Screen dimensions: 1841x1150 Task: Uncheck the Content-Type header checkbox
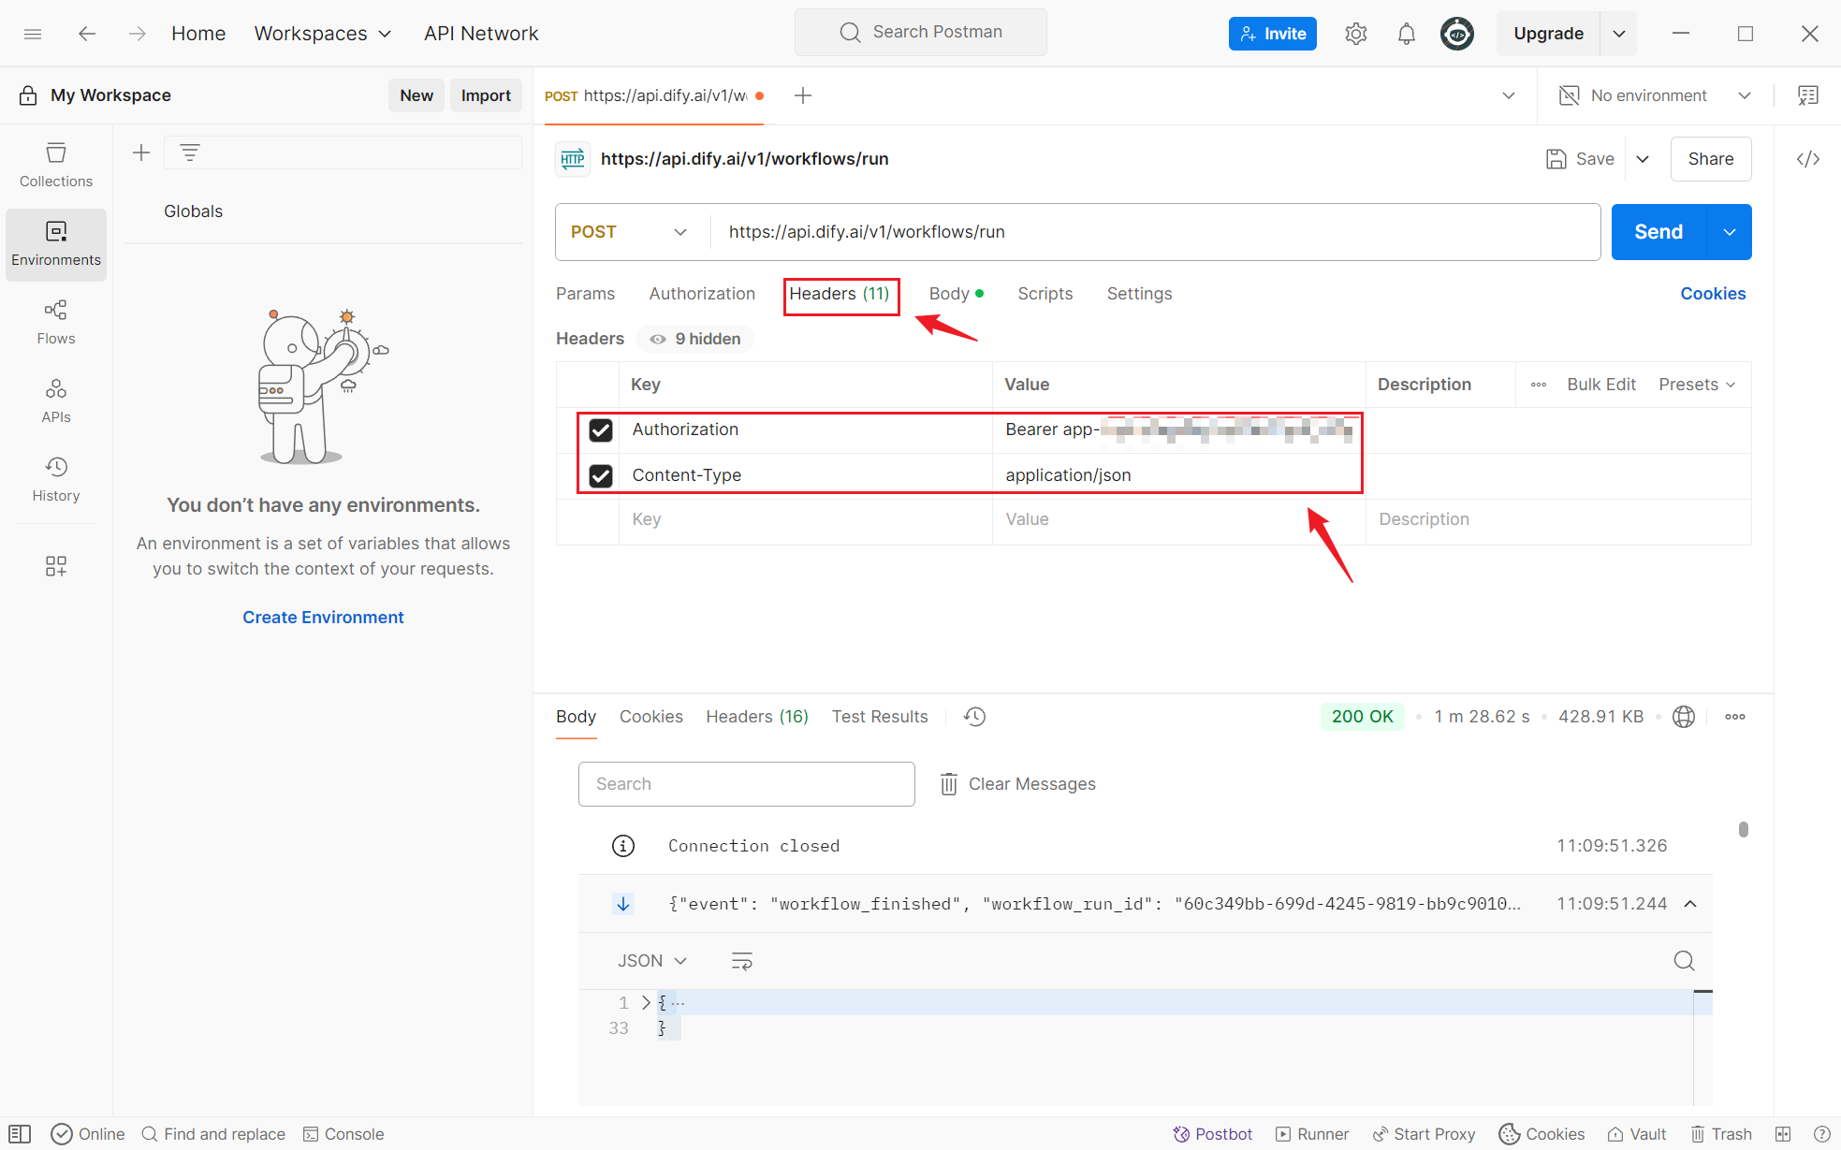[x=601, y=476]
